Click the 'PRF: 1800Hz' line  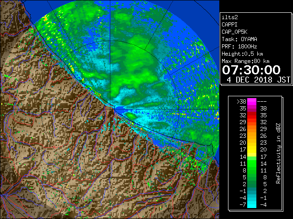pyautogui.click(x=239, y=47)
